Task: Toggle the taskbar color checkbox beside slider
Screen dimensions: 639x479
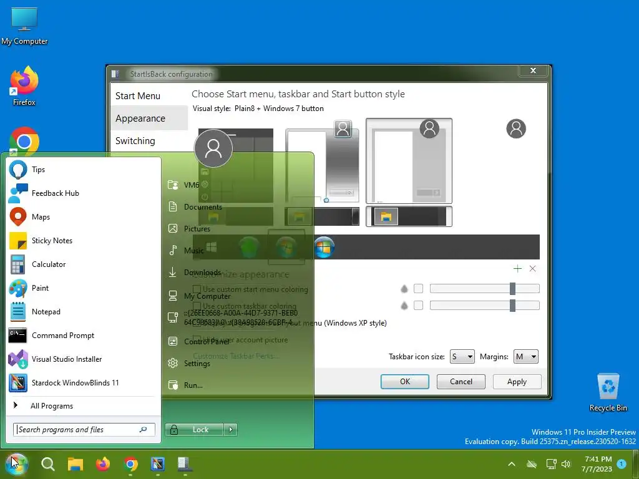Action: tap(418, 305)
